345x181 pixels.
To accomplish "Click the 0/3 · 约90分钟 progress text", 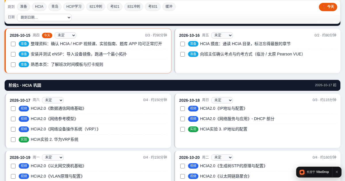I will 156,35.
